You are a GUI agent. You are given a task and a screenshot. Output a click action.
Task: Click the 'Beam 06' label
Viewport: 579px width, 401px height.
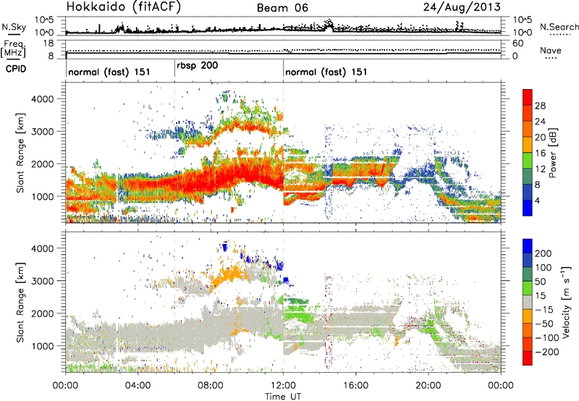coord(282,8)
